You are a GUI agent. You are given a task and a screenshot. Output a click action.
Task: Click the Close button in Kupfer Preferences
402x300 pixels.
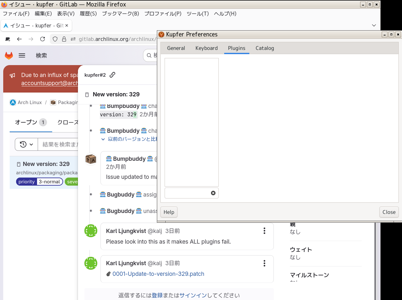point(389,212)
